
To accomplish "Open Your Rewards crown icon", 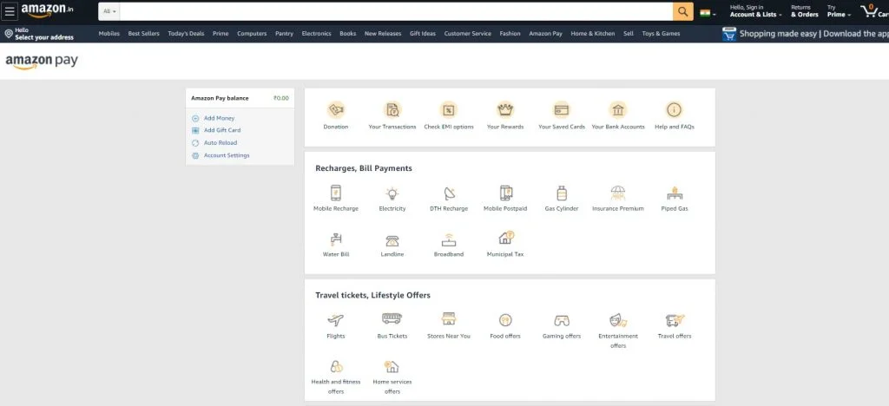I will coord(505,109).
